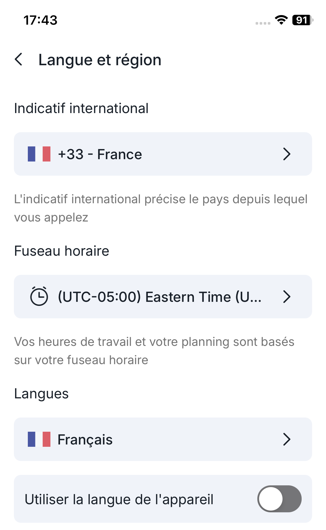Viewport: 326px width, 530px height.
Task: Select the +33 - France country code text
Action: [x=100, y=154]
